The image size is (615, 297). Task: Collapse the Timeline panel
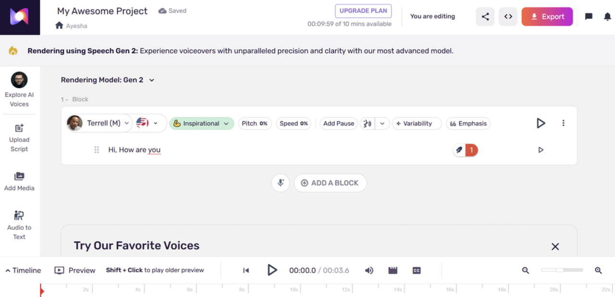click(x=23, y=271)
